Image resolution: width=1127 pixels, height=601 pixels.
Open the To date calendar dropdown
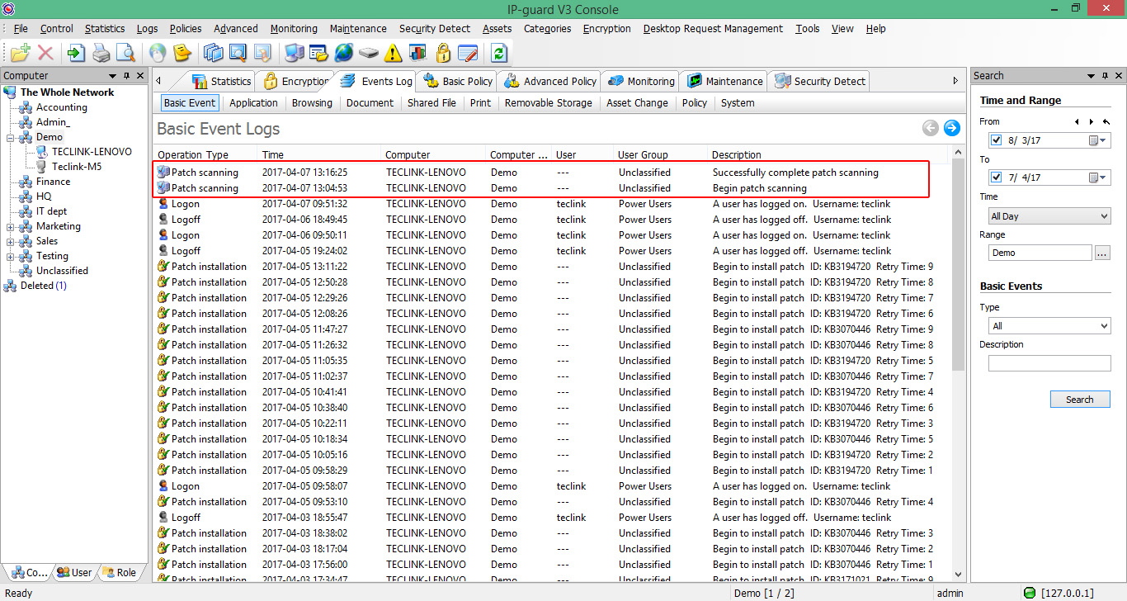(x=1098, y=177)
